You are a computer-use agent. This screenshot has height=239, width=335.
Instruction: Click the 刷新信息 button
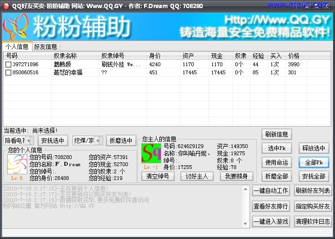277,134
